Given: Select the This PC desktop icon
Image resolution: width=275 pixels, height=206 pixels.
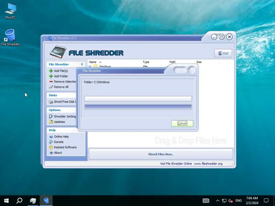Looking at the screenshot, I should (x=10, y=11).
